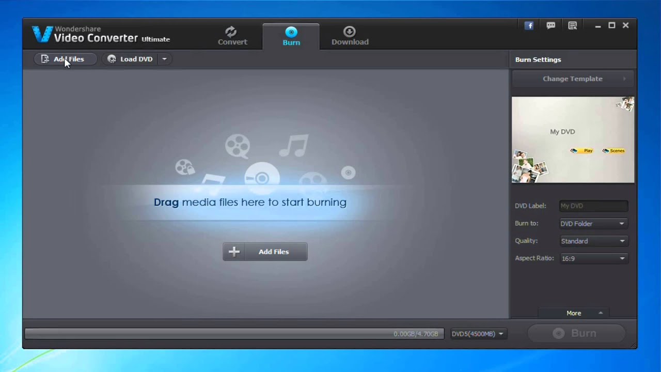Image resolution: width=661 pixels, height=372 pixels.
Task: Click the disc capacity progress bar
Action: [233, 334]
